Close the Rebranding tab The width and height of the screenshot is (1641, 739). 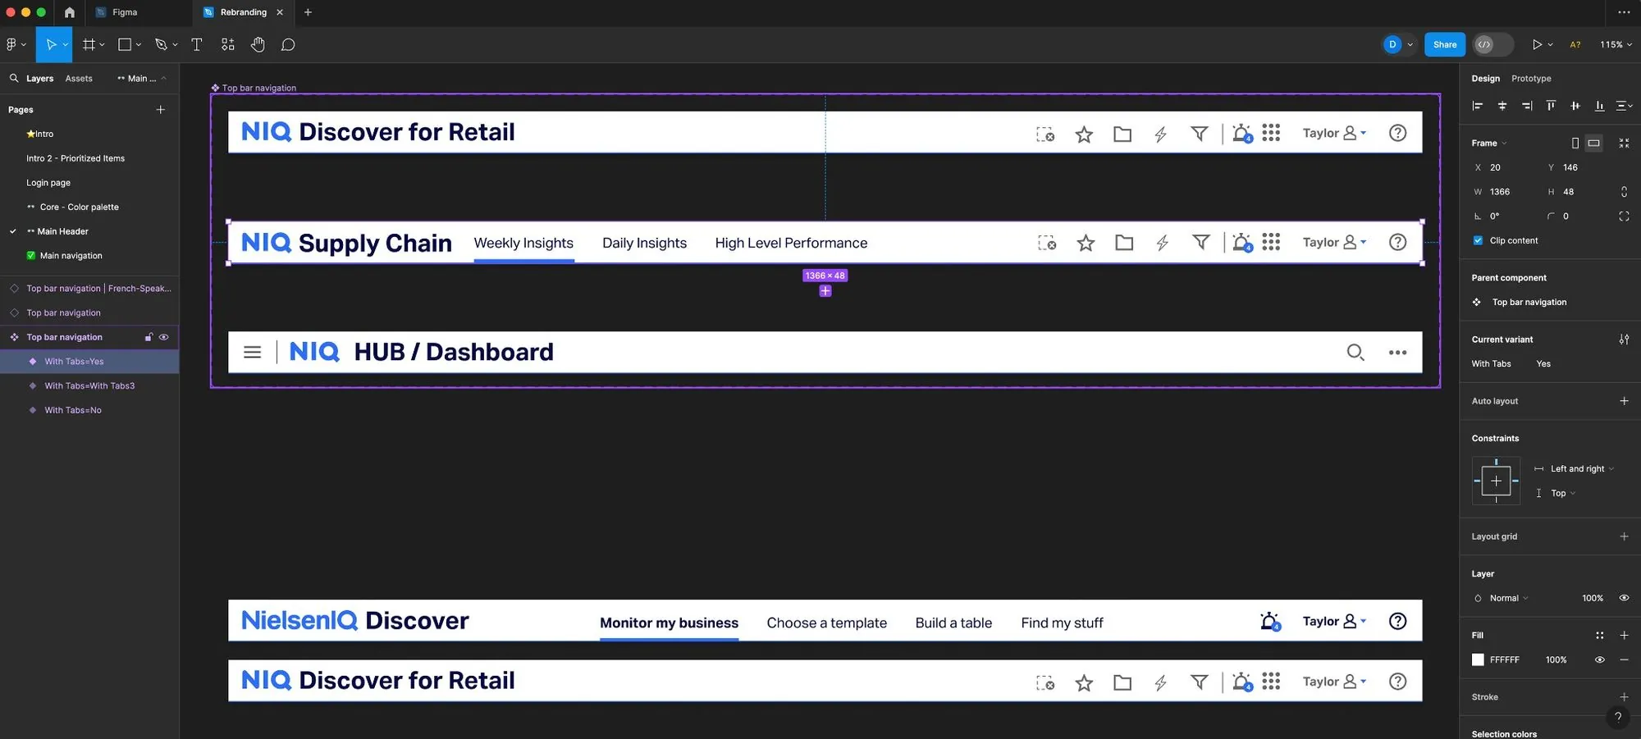point(280,12)
